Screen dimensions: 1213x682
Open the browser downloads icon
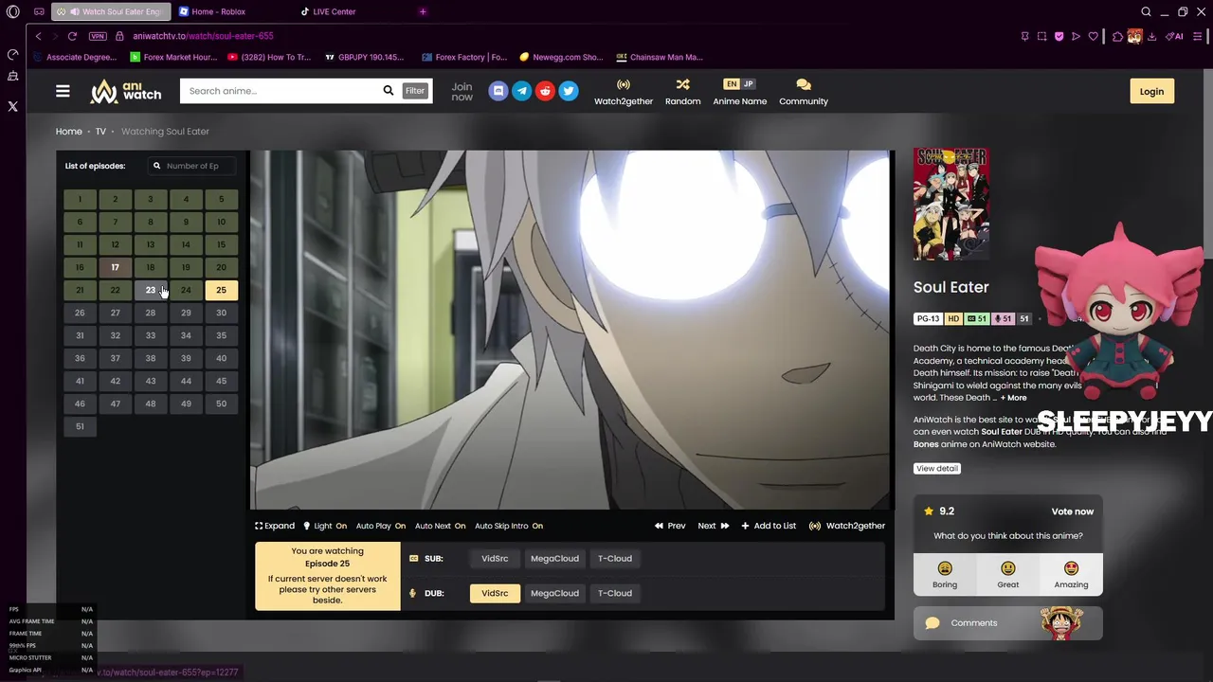pos(1151,36)
